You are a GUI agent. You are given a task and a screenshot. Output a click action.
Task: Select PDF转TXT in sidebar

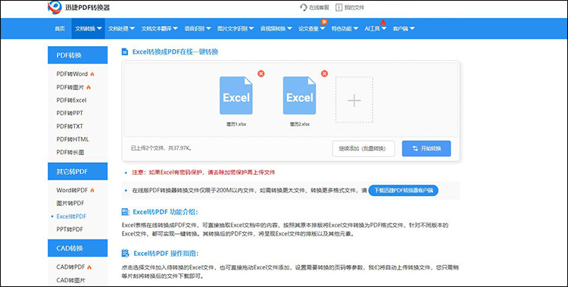click(x=70, y=126)
